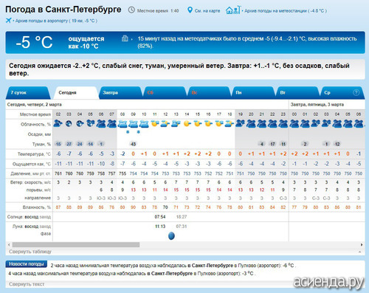Open Архив погоды в аэропорту link
Viewport: 369px width, 293px height.
(x=56, y=21)
